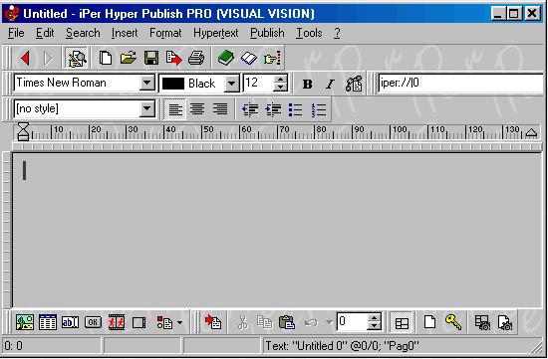Expand the objects list dropdown arrow
The height and width of the screenshot is (359, 548).
(179, 323)
